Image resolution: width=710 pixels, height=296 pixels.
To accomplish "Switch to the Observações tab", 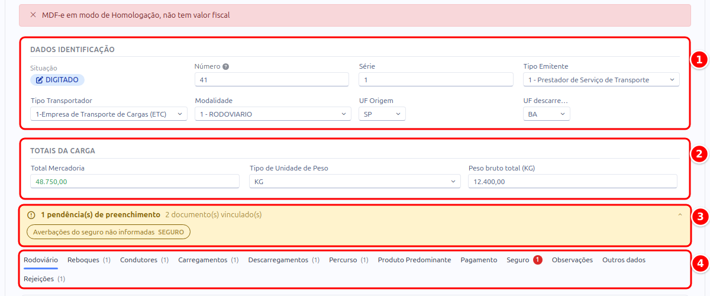I will (x=572, y=260).
